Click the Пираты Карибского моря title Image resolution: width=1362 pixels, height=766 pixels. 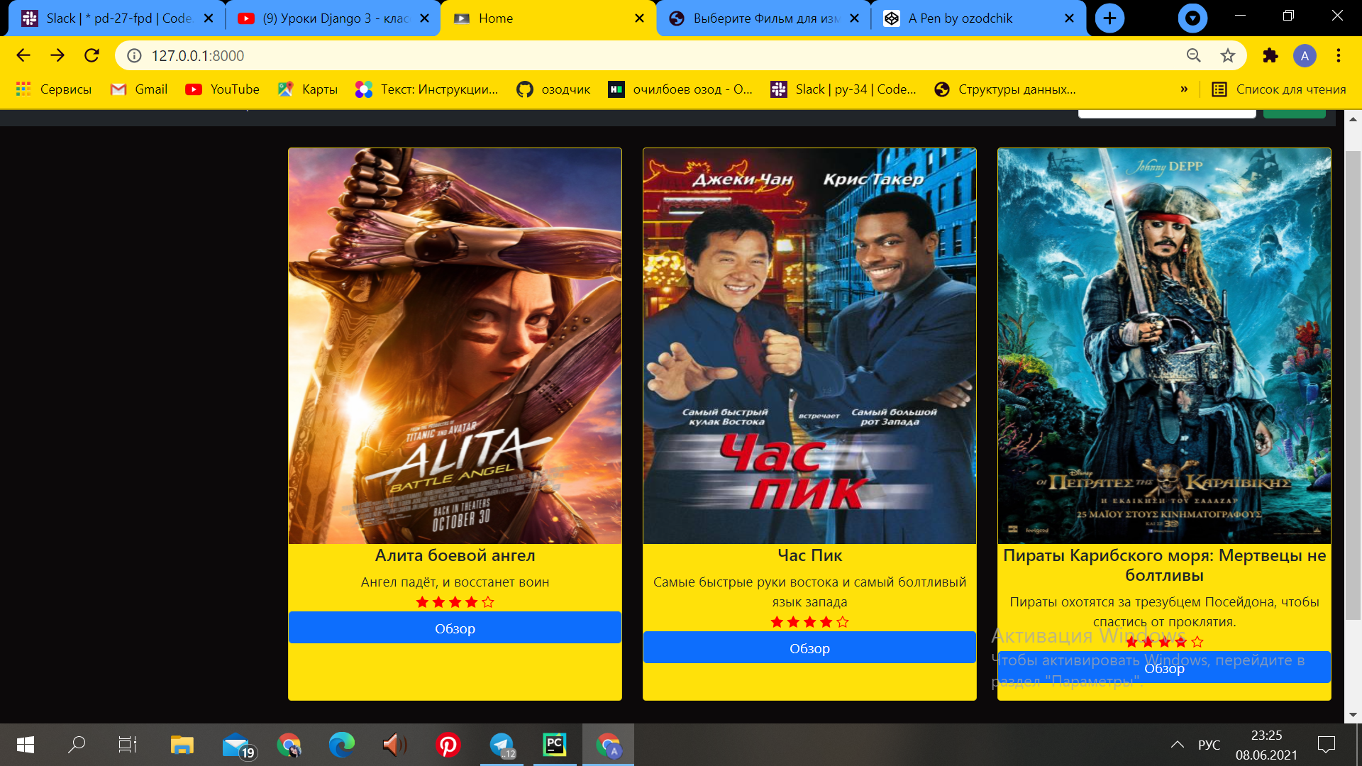(1164, 565)
